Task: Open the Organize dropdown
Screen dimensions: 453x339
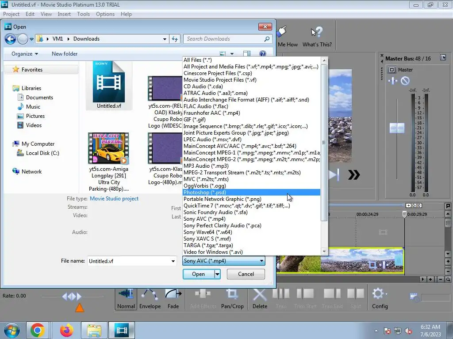Action: point(25,54)
